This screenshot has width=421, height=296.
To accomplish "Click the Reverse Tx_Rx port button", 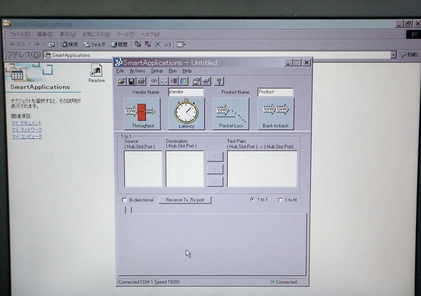I will point(185,200).
